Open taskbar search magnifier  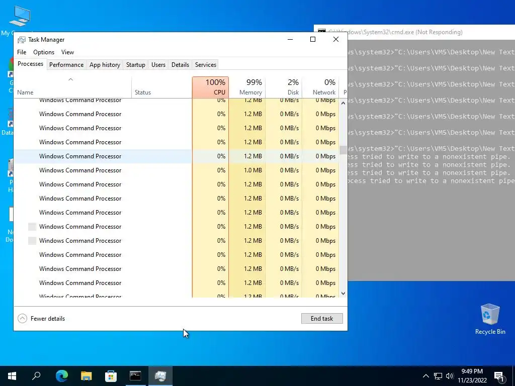[x=36, y=376]
